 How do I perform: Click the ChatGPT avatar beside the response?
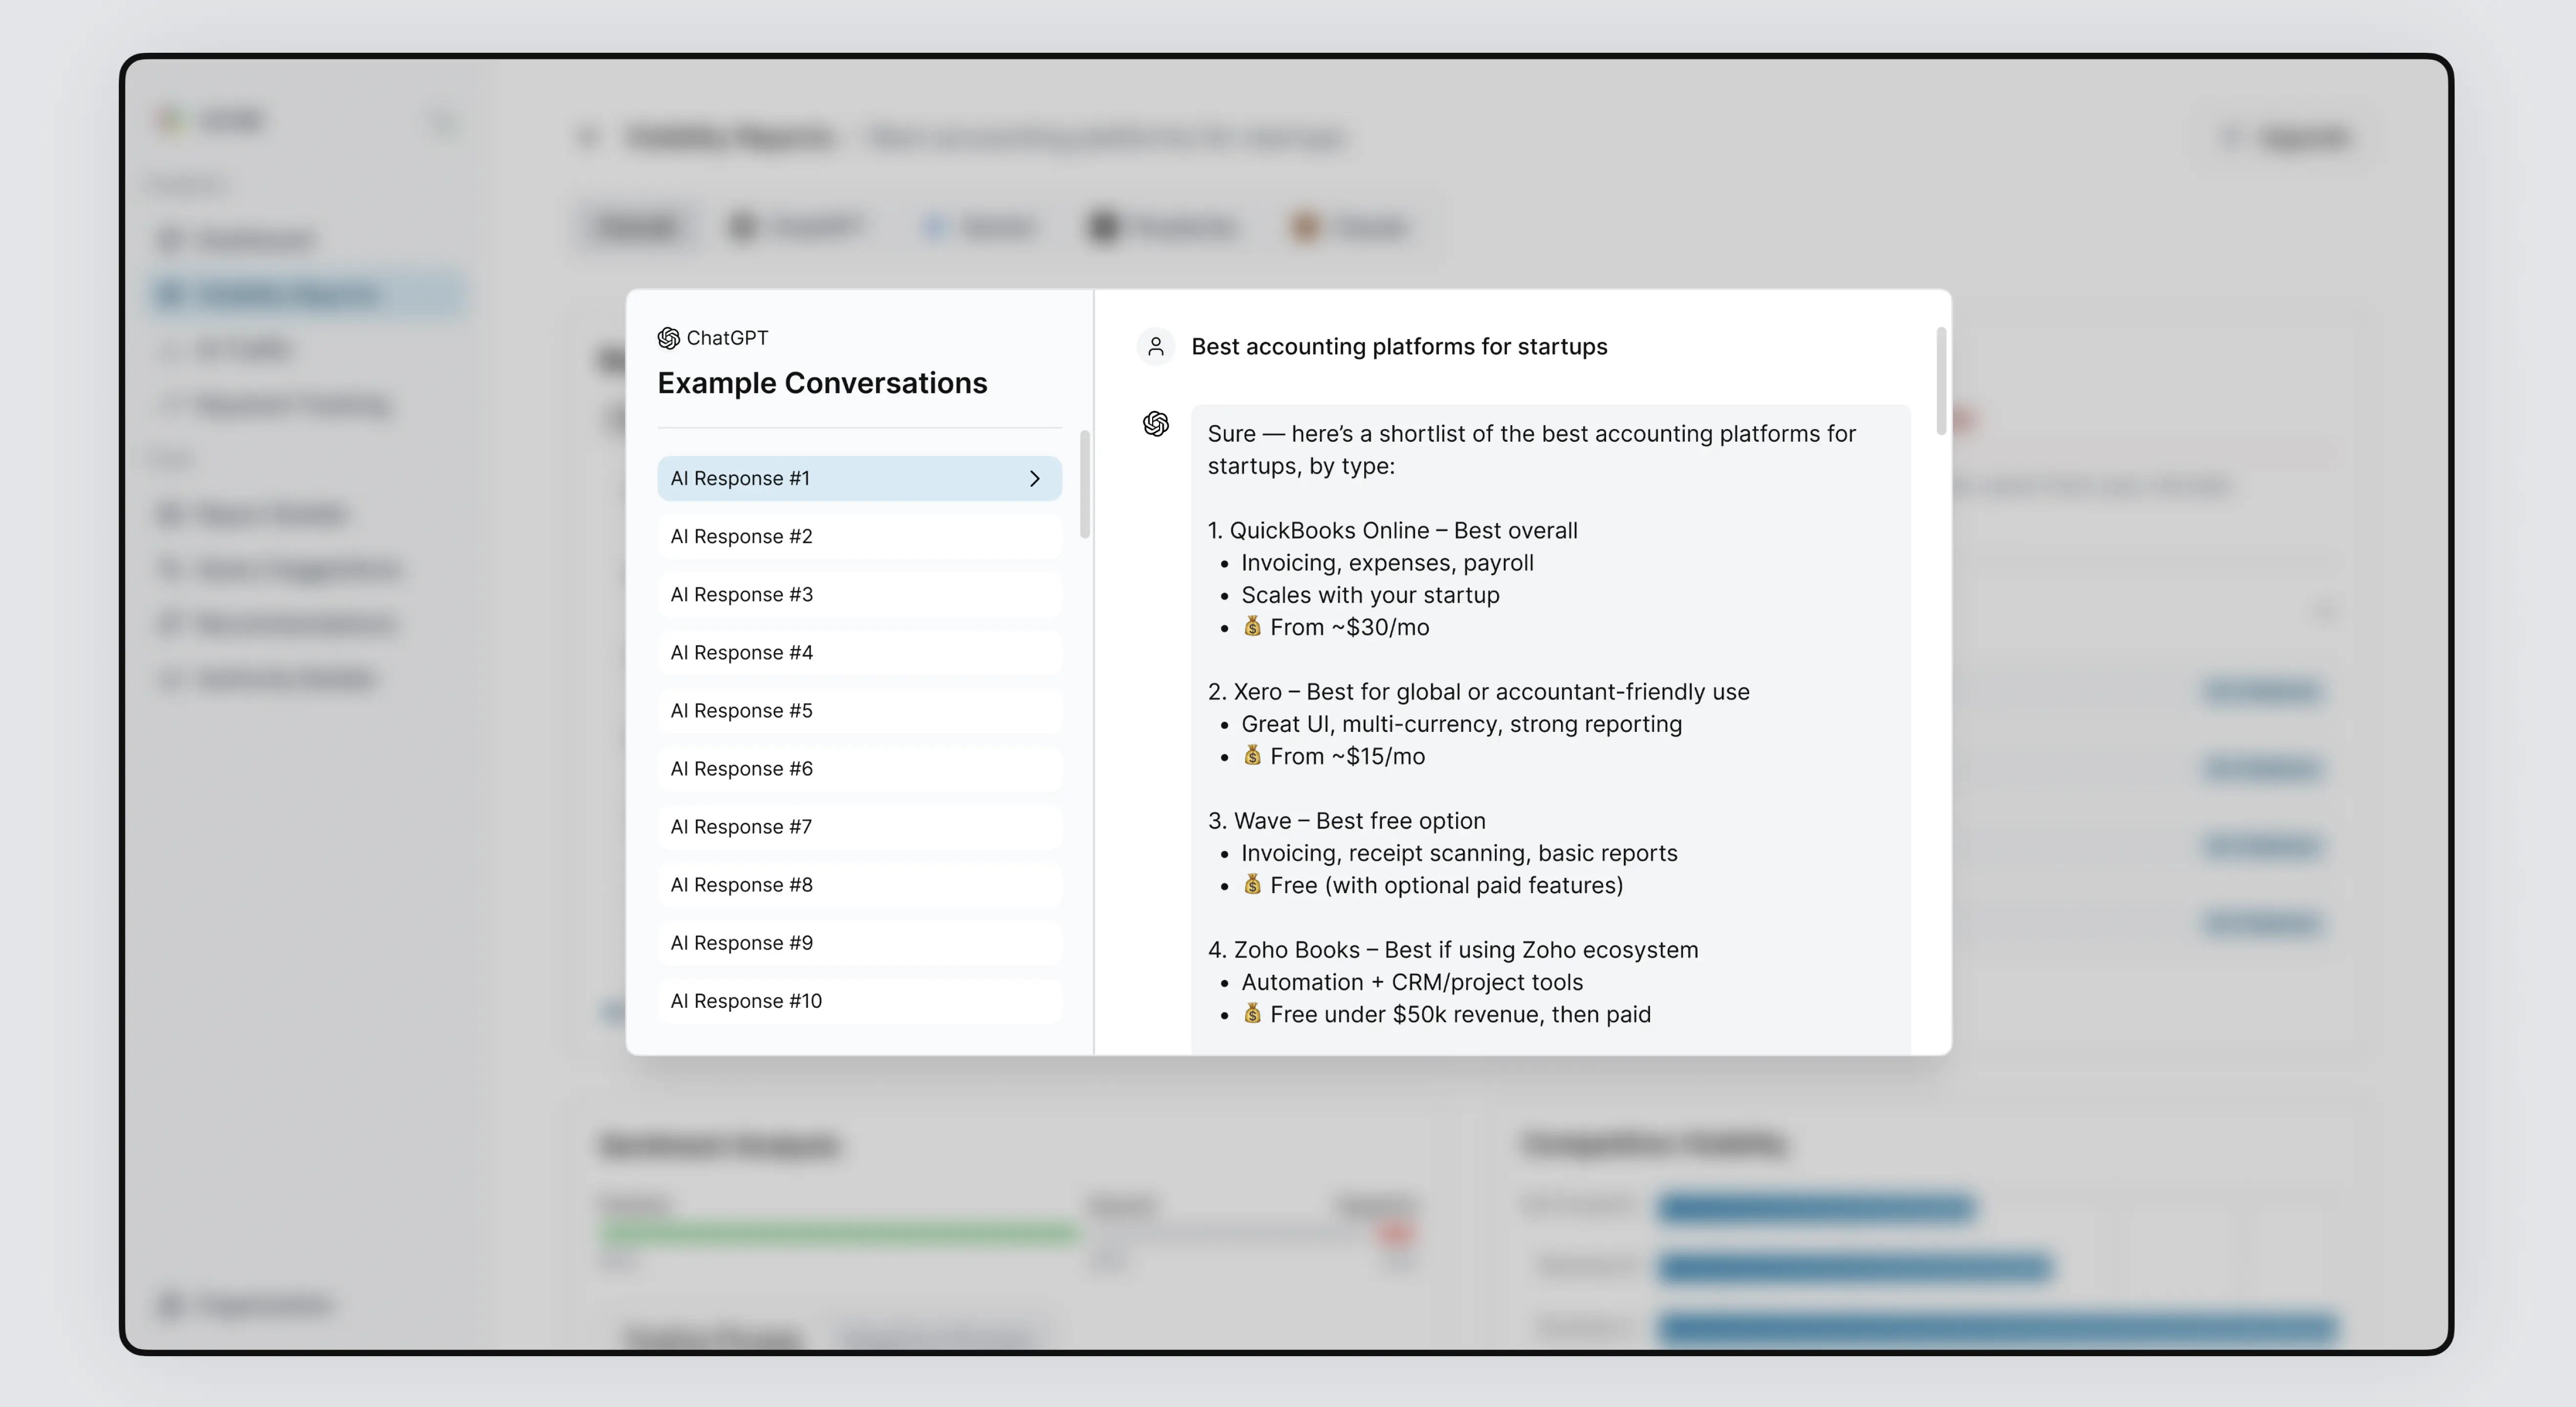point(1155,424)
